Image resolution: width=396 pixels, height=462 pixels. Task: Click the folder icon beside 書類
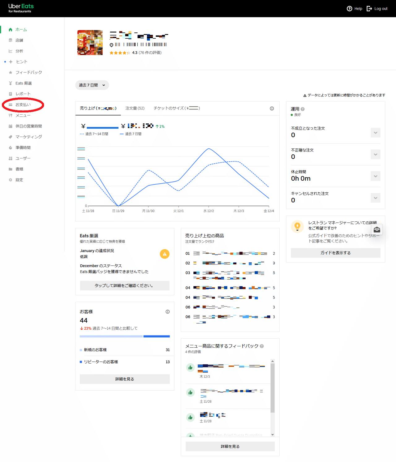(11, 169)
